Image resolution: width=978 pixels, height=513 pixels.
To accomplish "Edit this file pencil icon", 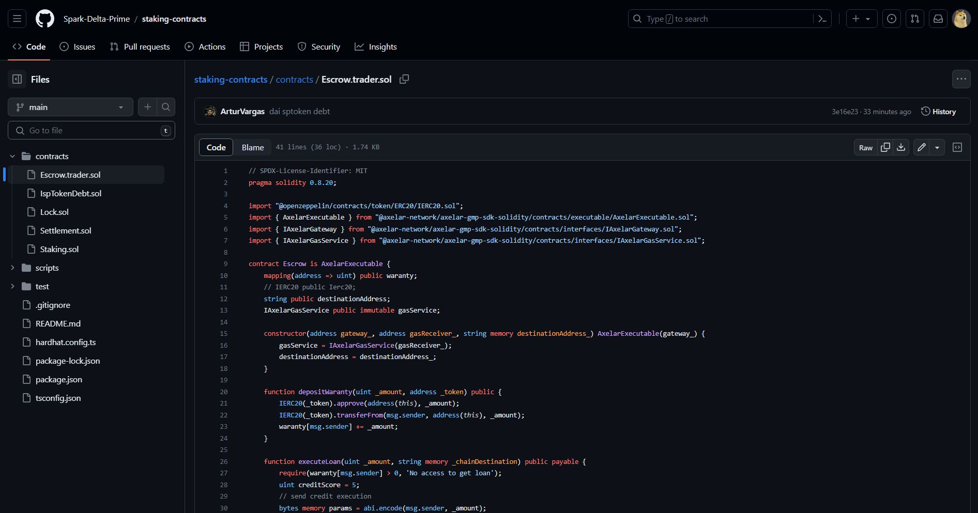I will coord(922,147).
